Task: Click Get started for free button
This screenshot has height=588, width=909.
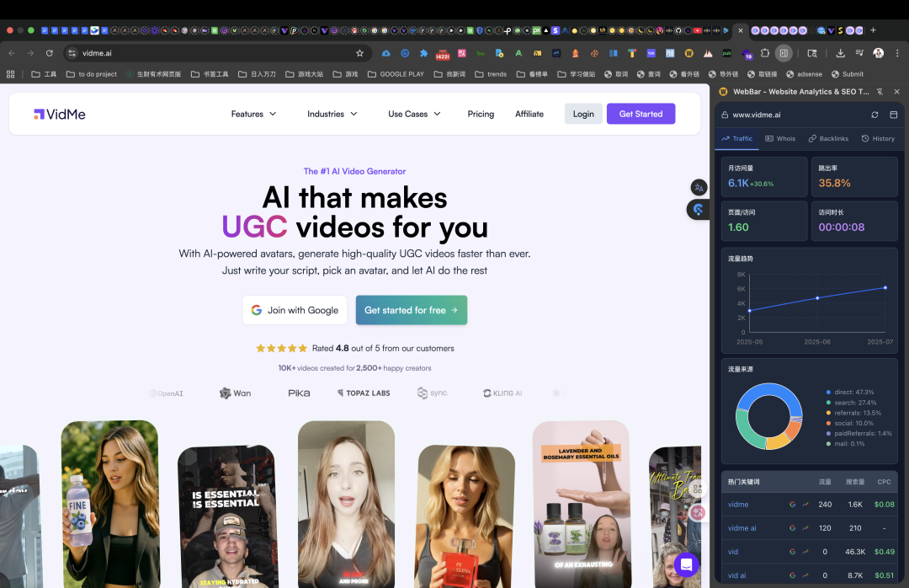Action: (411, 310)
